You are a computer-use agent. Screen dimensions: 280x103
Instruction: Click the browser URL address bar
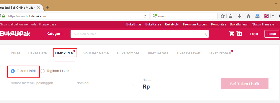(74, 16)
